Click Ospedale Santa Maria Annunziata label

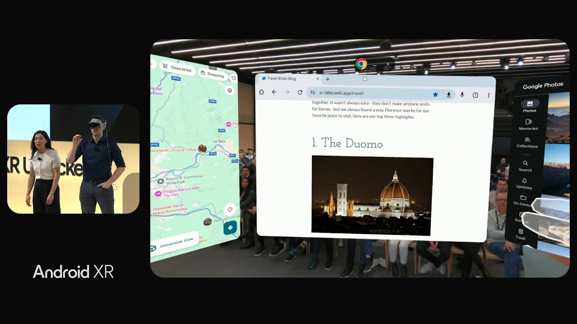(x=169, y=210)
